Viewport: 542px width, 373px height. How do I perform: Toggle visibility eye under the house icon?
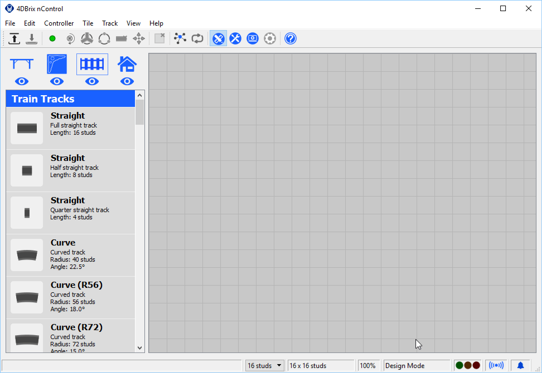[x=127, y=81]
